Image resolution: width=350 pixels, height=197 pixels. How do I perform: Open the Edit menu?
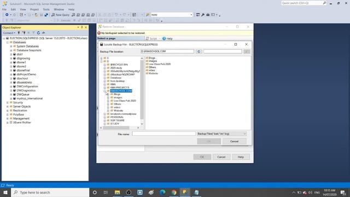click(13, 9)
